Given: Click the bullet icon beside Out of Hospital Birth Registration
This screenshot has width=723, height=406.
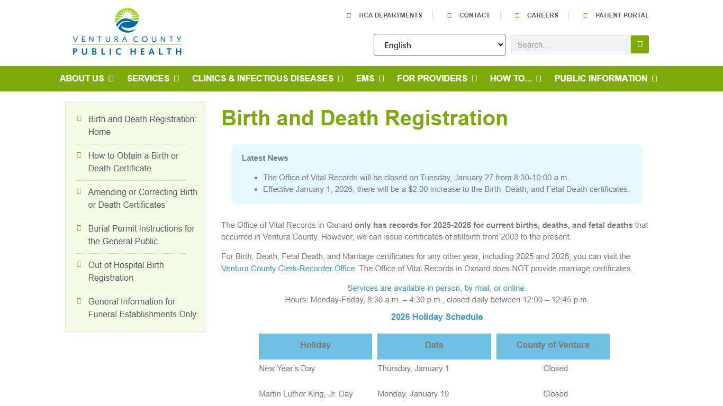Looking at the screenshot, I should click(x=78, y=264).
